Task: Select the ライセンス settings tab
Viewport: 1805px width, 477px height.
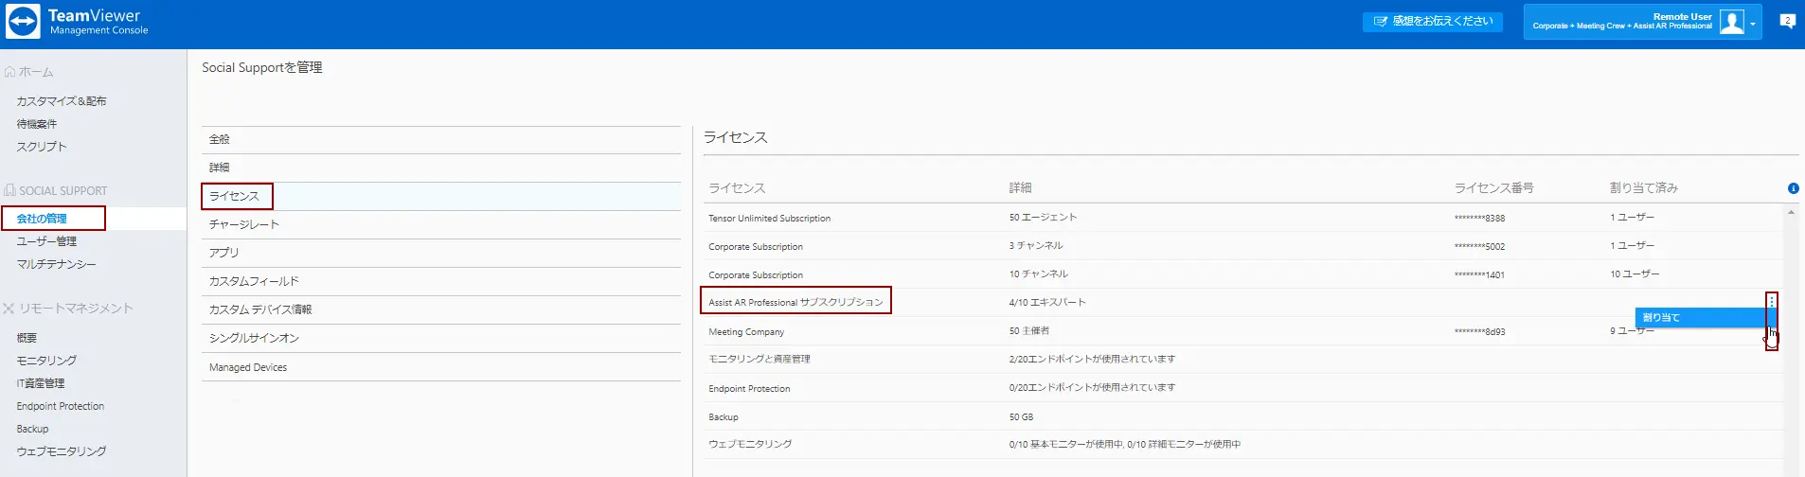Action: (440, 196)
